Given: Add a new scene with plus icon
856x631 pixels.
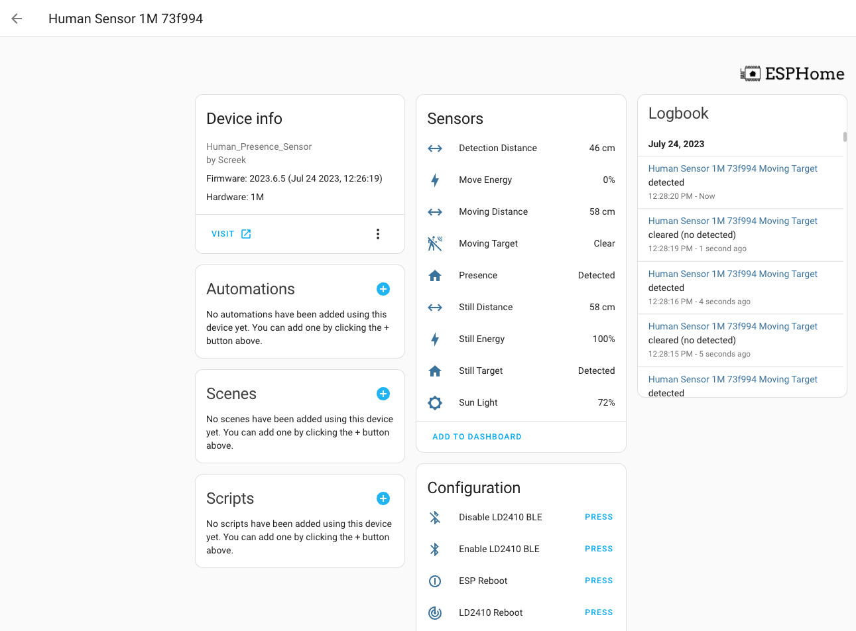Looking at the screenshot, I should click(x=383, y=394).
